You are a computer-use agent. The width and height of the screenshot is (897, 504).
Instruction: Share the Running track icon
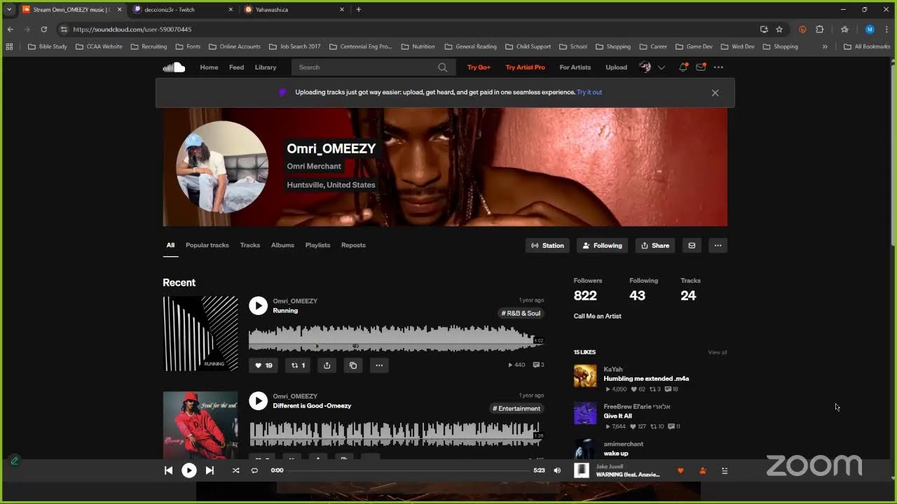327,365
